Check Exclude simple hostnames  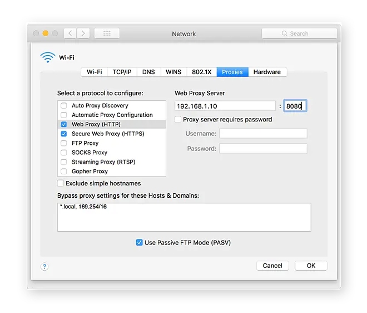(61, 183)
